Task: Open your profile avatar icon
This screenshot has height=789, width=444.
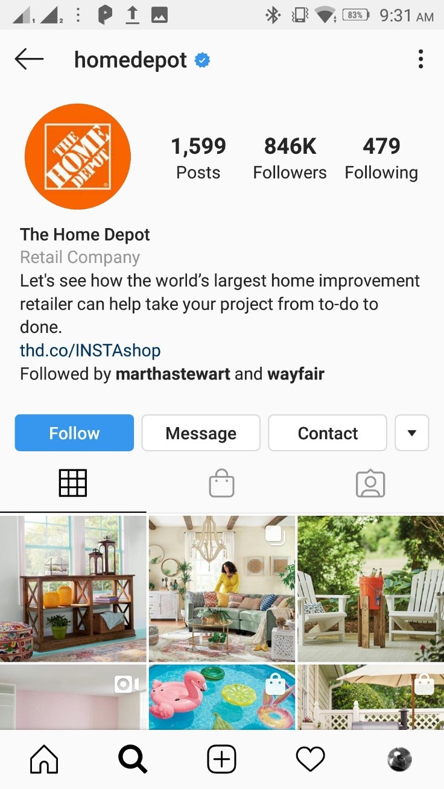Action: pyautogui.click(x=399, y=759)
